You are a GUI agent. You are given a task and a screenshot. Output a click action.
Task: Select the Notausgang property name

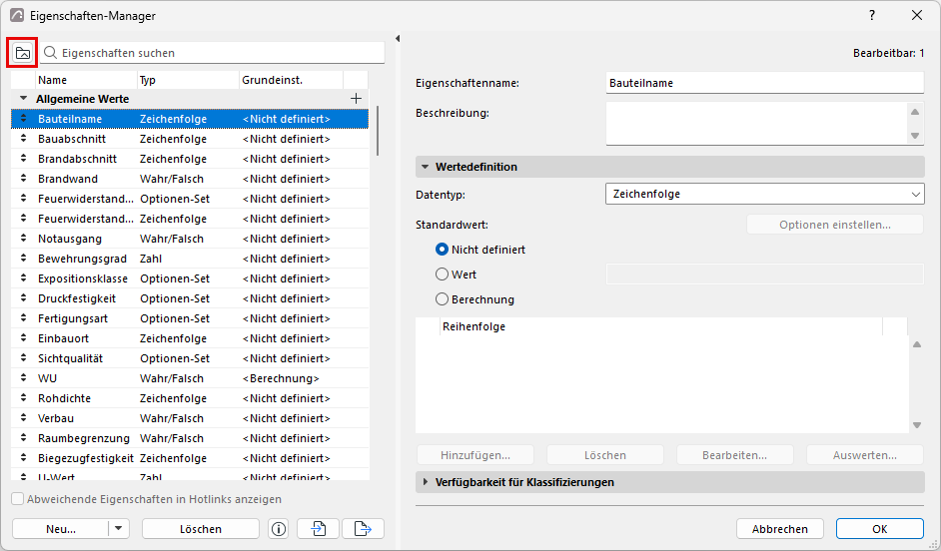(70, 239)
